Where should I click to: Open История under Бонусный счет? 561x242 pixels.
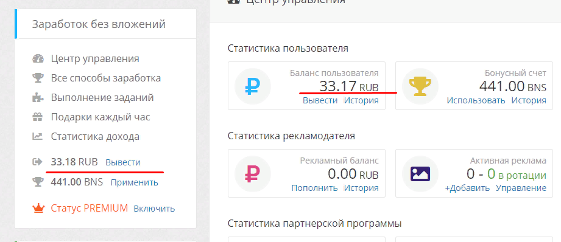pos(529,100)
